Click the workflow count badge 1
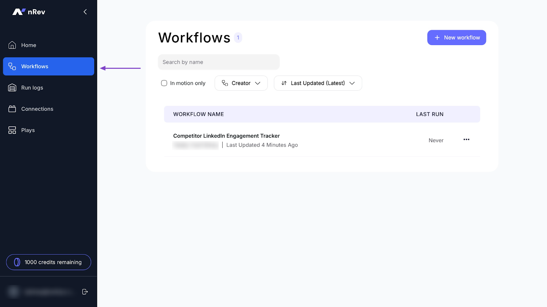Screen dimensions: 547x307 coord(238,38)
